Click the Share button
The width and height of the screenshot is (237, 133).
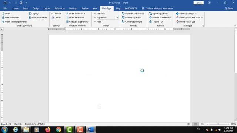pyautogui.click(x=229, y=8)
